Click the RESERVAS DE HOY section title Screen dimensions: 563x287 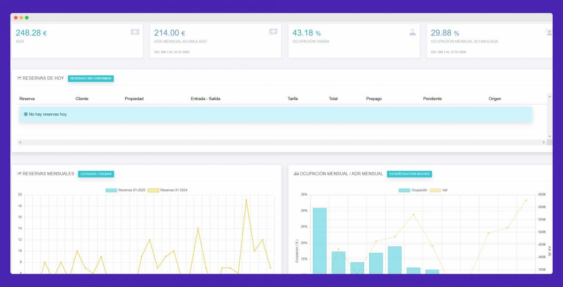coord(43,78)
